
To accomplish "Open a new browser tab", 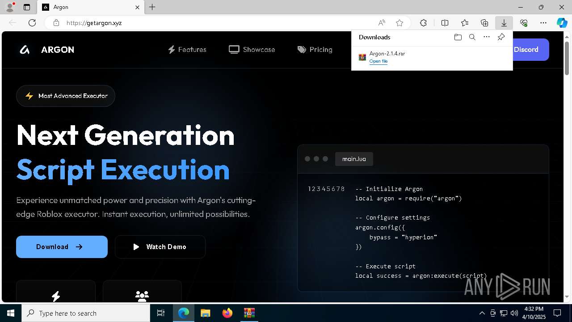I will pyautogui.click(x=152, y=7).
